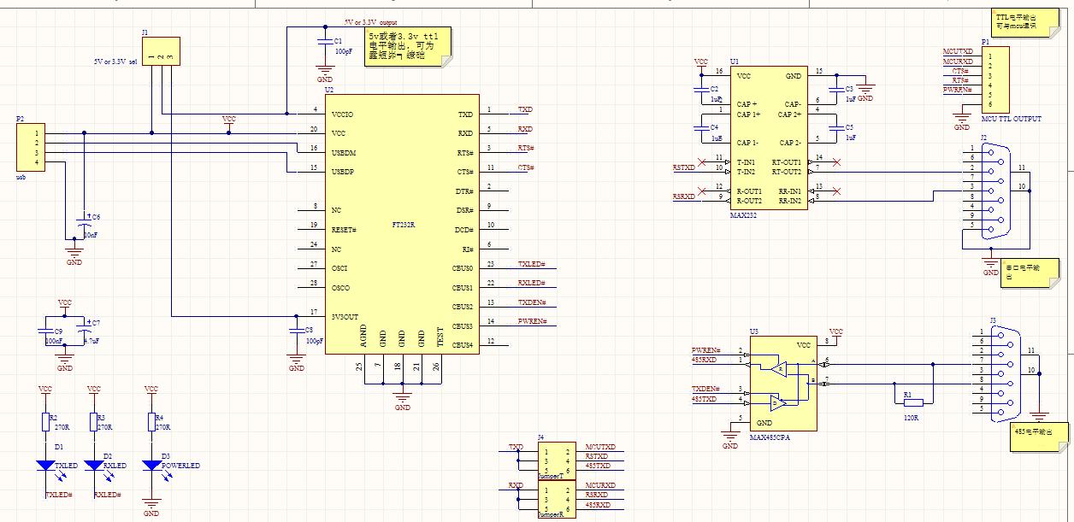This screenshot has height=522, width=1074.
Task: Select the FT232R chip label
Action: [403, 225]
